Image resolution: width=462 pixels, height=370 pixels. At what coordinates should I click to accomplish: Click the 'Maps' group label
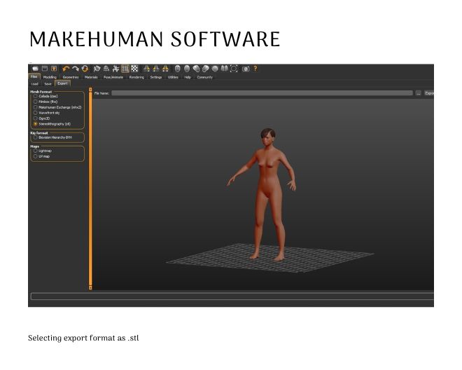35,146
